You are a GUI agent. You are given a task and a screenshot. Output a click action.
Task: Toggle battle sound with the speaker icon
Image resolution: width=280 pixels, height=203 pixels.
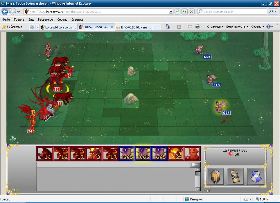pos(208,191)
